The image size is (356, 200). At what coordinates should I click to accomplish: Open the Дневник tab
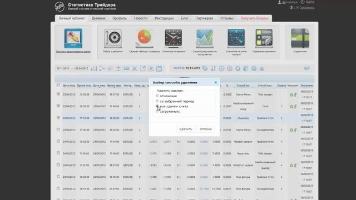coord(98,18)
